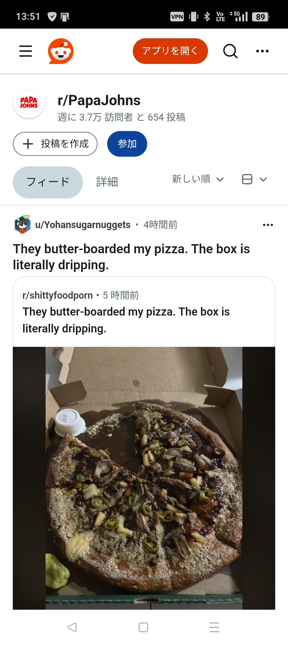288x645 pixels.
Task: Open the hamburger navigation menu
Action: coord(26,51)
